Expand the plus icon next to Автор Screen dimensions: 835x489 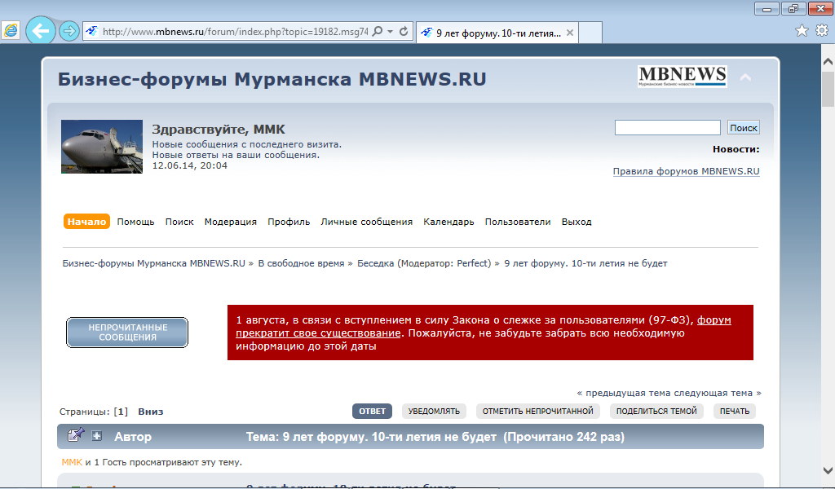click(97, 436)
